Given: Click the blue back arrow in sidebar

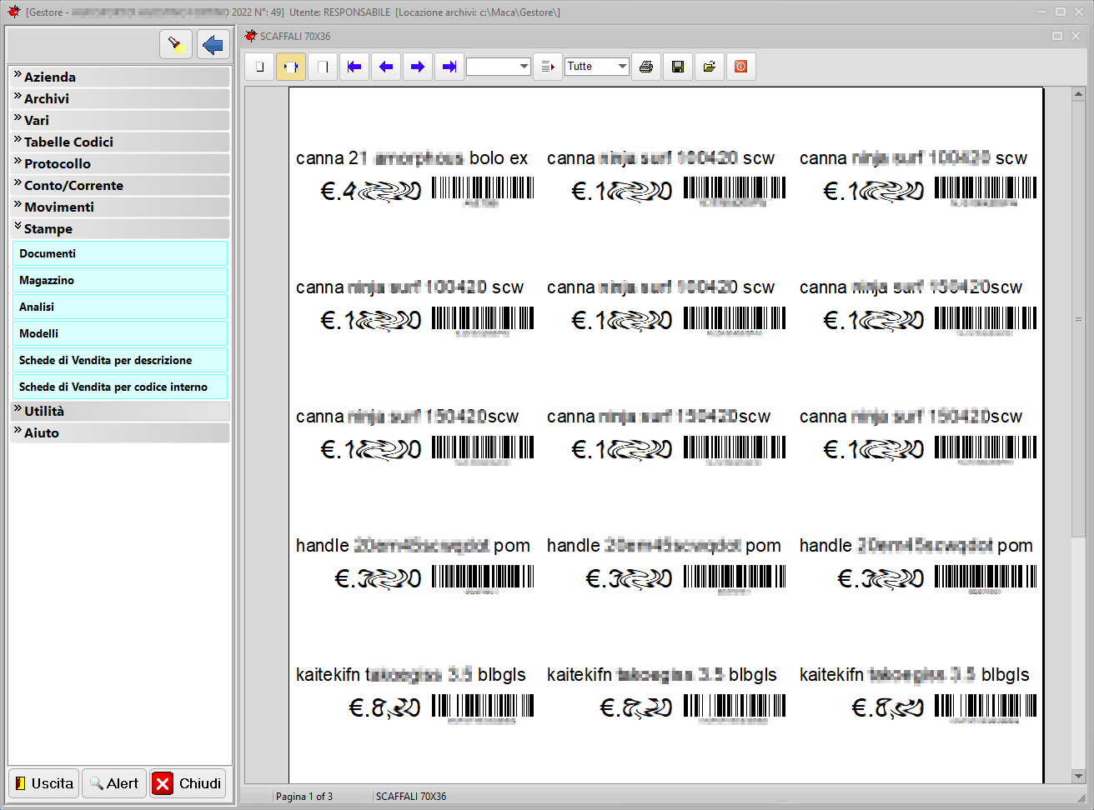Looking at the screenshot, I should (x=213, y=44).
